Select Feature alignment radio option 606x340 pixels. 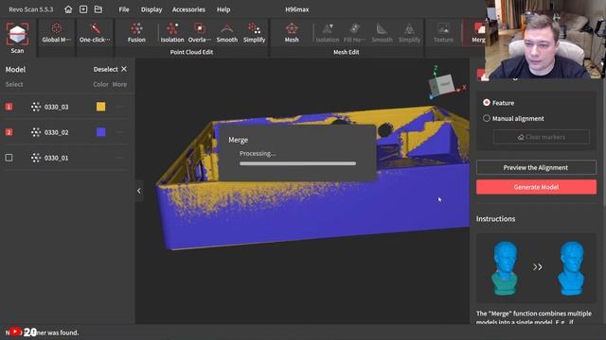(487, 103)
